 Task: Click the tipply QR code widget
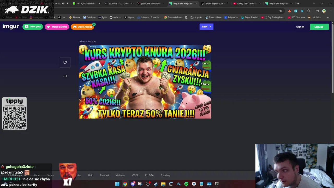(14, 114)
